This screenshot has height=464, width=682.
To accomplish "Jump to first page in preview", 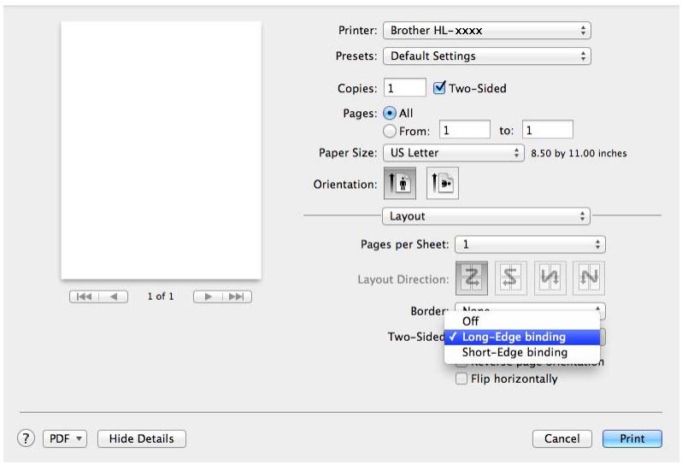I will pos(84,297).
